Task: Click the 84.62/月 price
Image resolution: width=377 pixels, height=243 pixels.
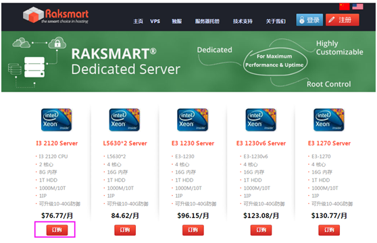Action: (x=125, y=215)
